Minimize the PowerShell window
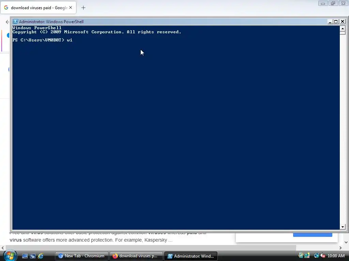The width and height of the screenshot is (349, 261). [x=330, y=21]
